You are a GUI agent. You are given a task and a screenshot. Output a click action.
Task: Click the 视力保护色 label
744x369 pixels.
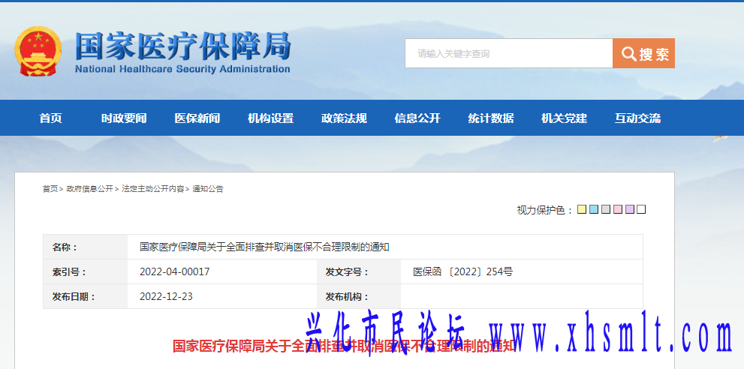[545, 210]
